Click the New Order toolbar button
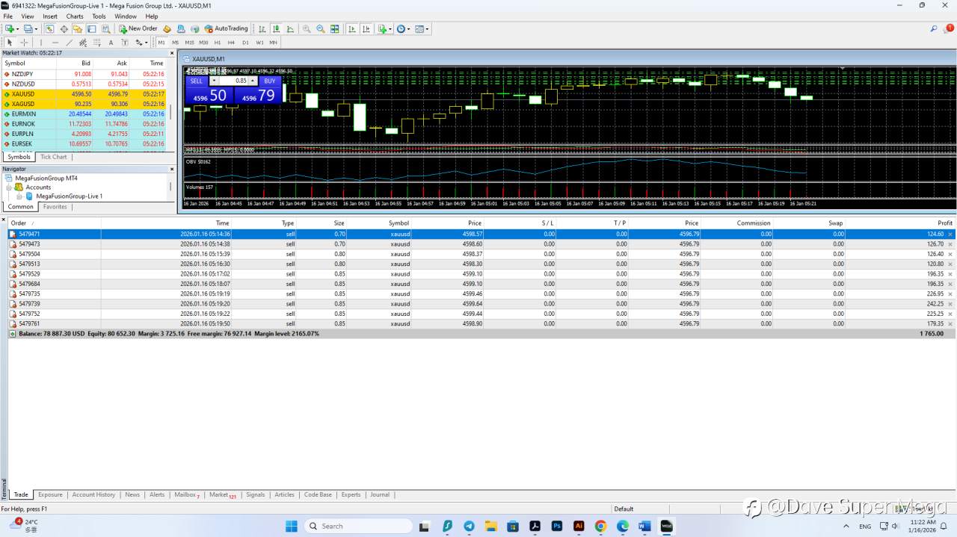957x537 pixels. (138, 29)
